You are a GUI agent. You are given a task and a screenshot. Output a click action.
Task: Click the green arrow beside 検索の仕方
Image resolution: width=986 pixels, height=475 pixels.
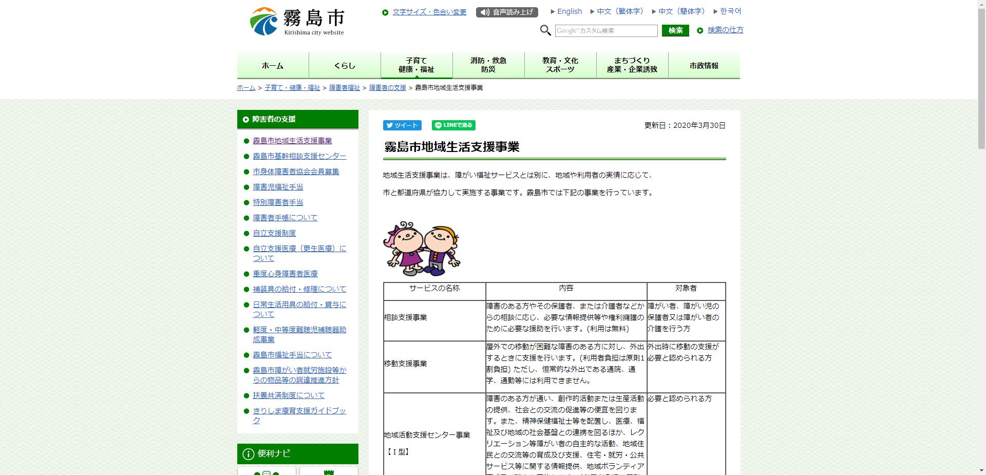699,30
